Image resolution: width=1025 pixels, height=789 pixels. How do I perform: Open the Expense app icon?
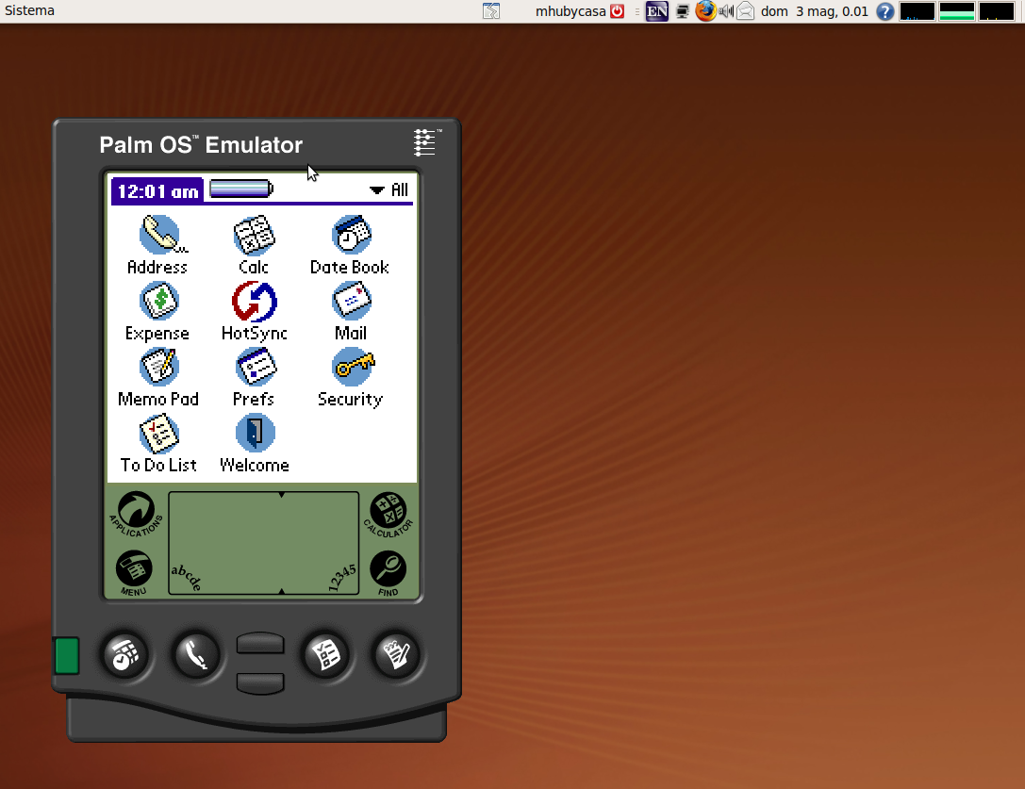pos(157,311)
